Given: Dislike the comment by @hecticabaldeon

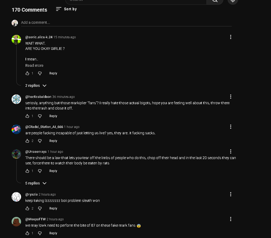Looking at the screenshot, I should [40, 116].
